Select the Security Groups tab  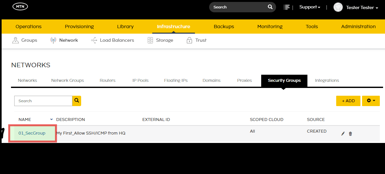pos(284,81)
